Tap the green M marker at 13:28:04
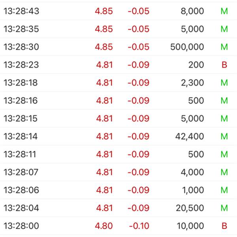The image size is (237, 237). tap(224, 208)
